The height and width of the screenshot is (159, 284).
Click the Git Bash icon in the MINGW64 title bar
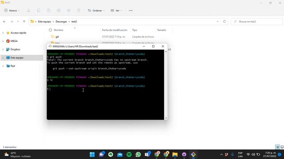coord(50,46)
